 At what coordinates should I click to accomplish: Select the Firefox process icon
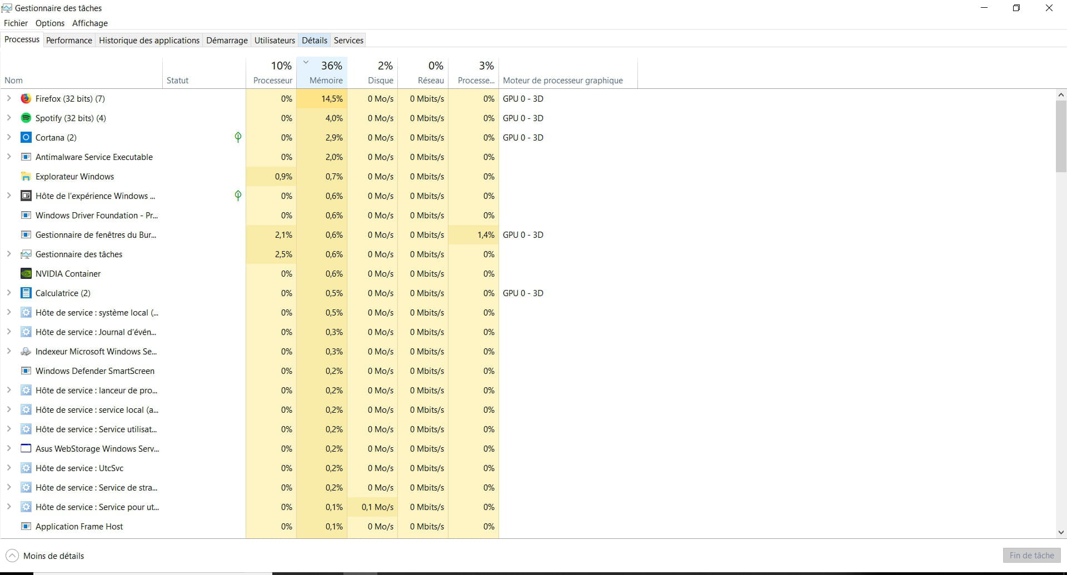pyautogui.click(x=26, y=98)
